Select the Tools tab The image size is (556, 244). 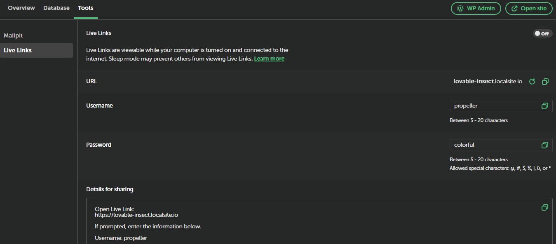point(86,8)
